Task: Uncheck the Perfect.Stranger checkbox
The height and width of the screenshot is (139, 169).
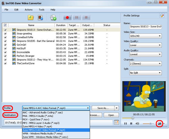Action: [x=5, y=56]
